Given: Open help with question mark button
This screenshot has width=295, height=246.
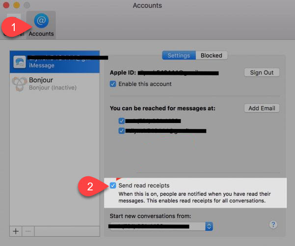Looking at the screenshot, I should pos(273,225).
